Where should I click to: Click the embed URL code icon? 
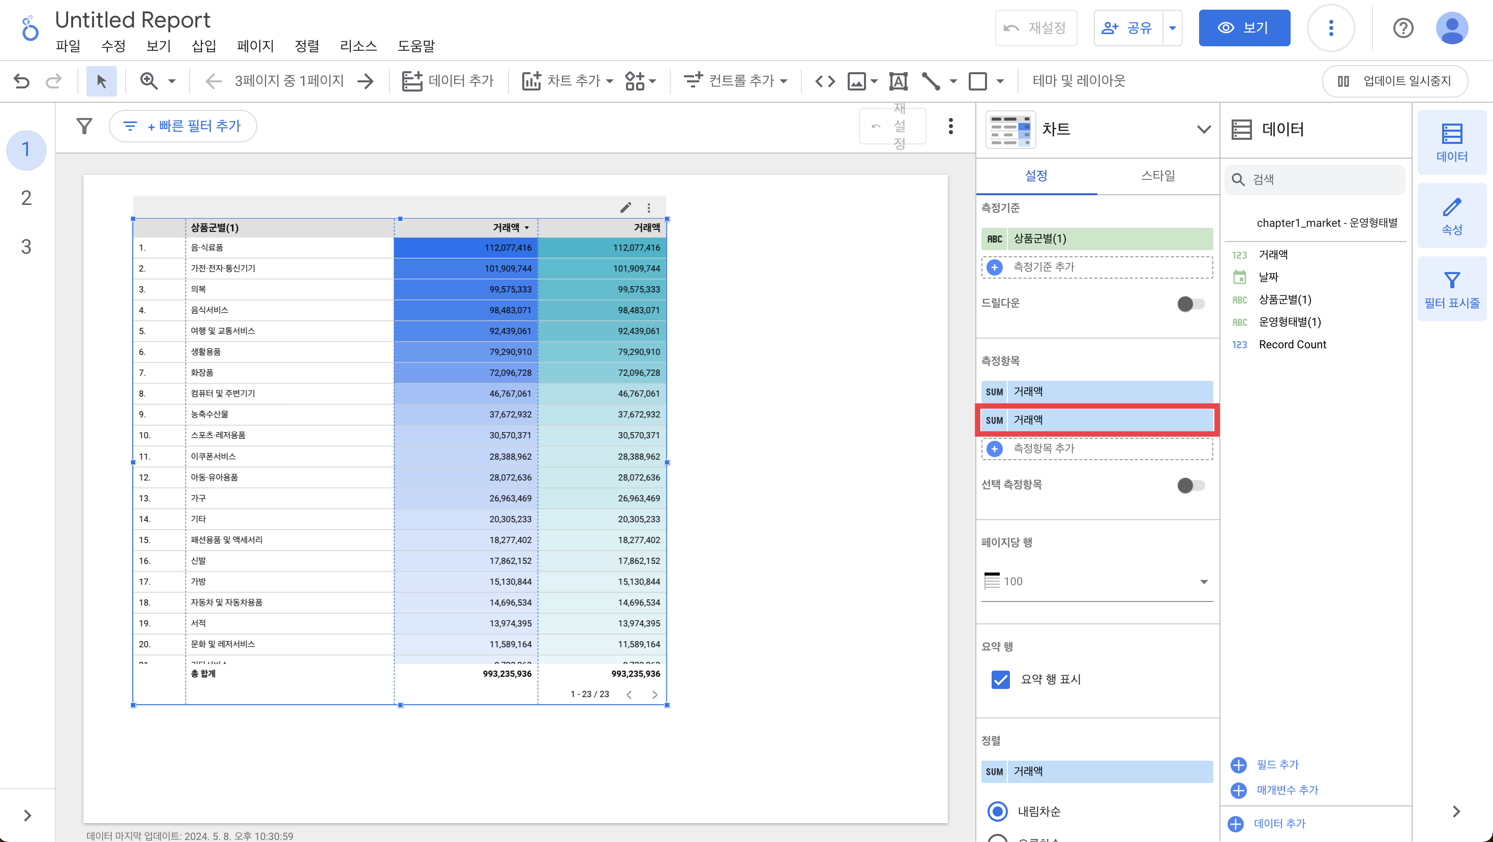(825, 80)
